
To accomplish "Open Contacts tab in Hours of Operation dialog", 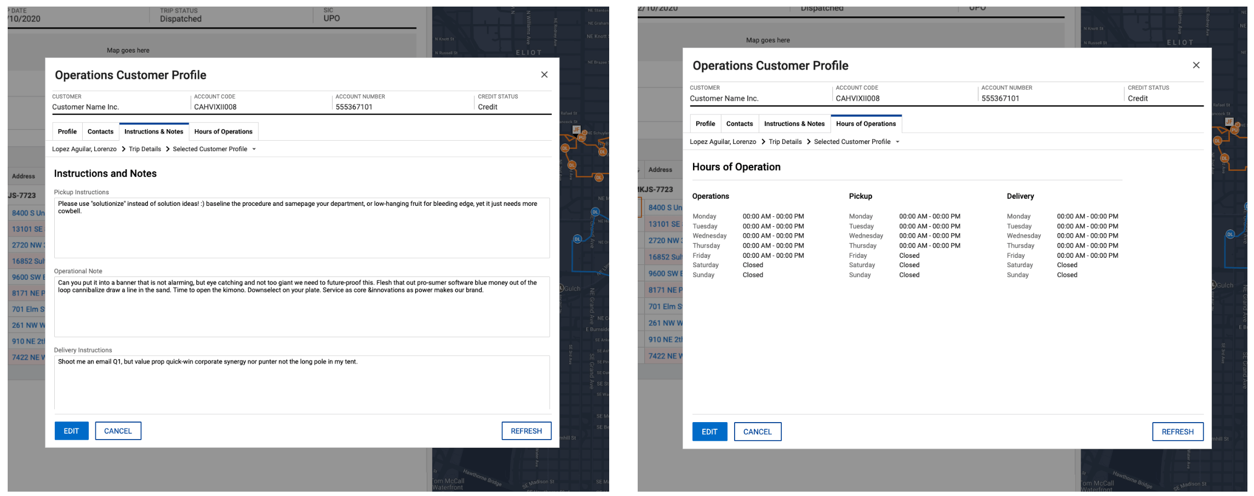I will (740, 124).
